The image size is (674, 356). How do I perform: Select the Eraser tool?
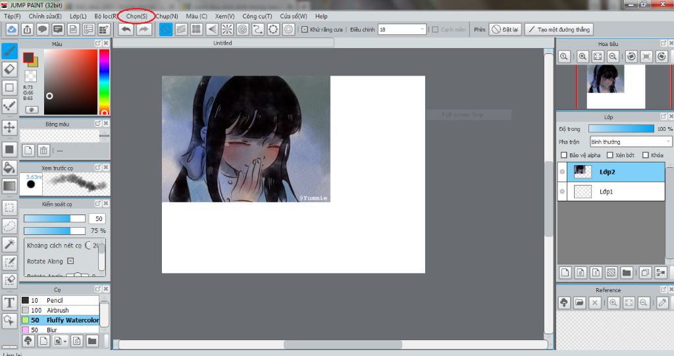click(9, 69)
